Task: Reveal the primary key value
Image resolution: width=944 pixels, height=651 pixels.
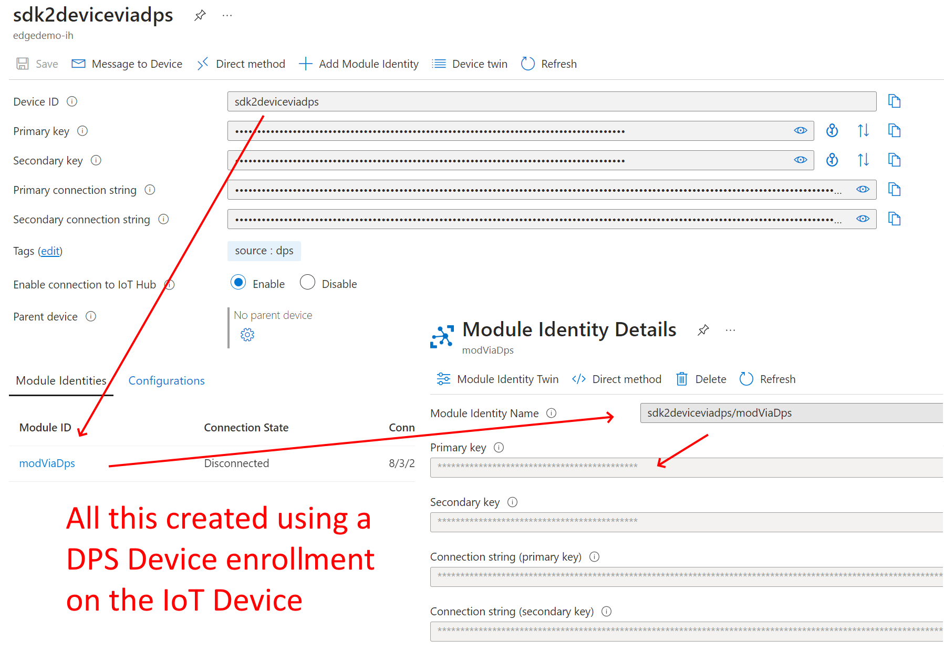Action: (x=801, y=130)
